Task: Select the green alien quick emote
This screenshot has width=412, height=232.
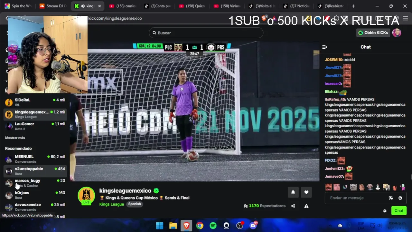Action: (403, 187)
